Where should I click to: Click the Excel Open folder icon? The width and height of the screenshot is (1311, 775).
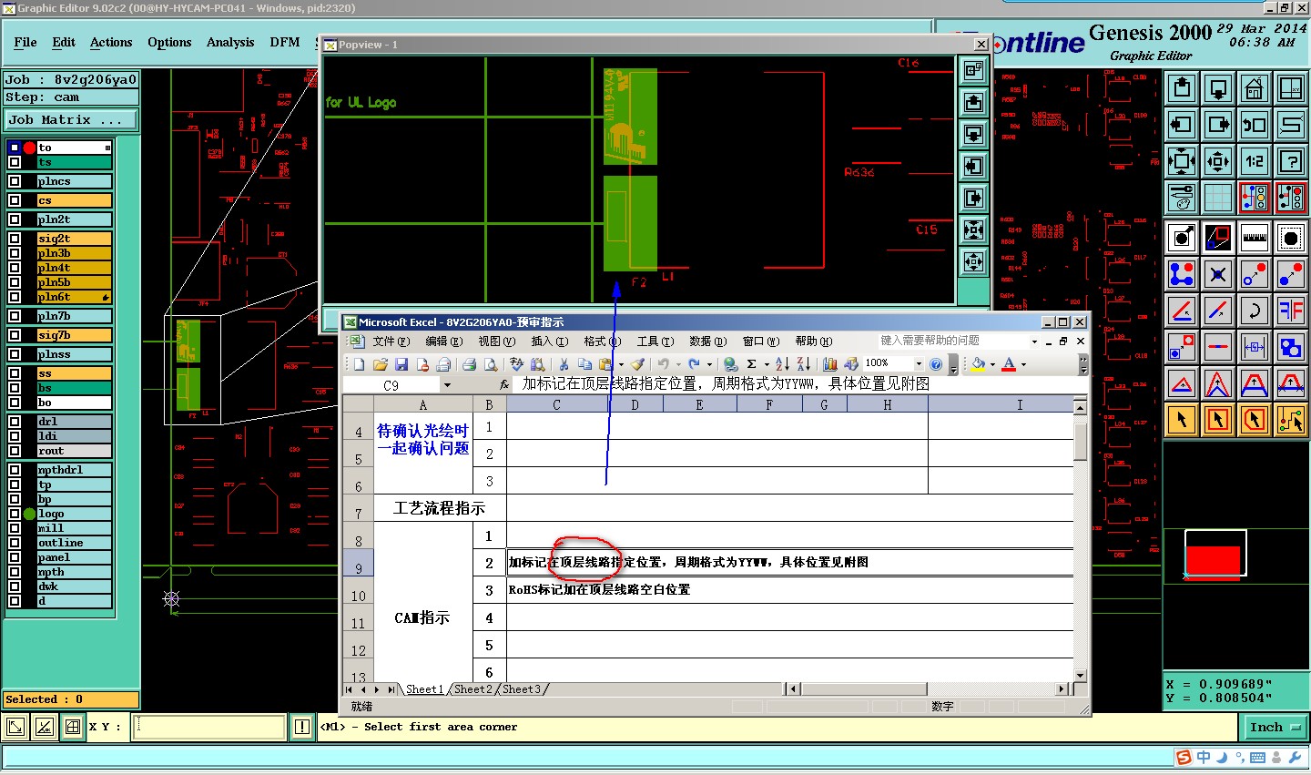click(x=381, y=364)
